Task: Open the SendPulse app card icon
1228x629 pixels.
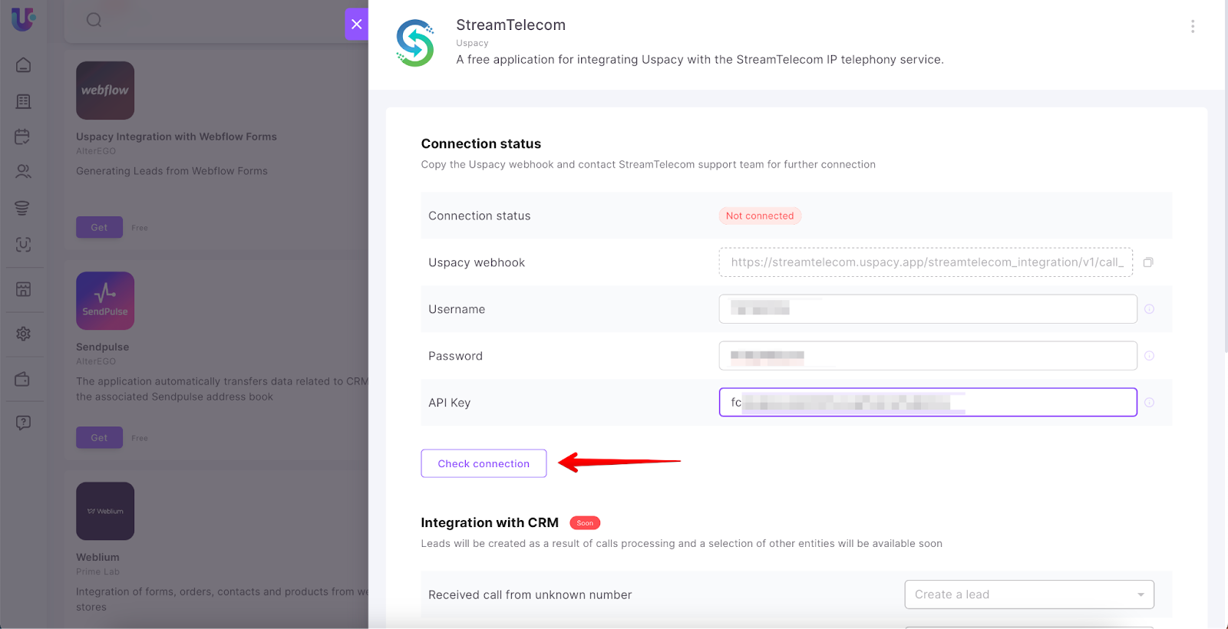Action: tap(105, 301)
